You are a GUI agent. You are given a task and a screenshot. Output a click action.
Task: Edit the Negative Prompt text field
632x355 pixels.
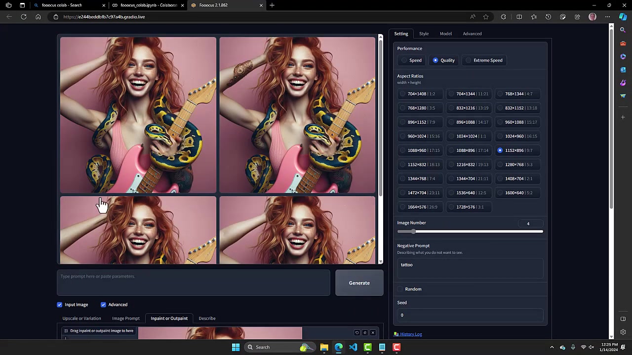470,268
